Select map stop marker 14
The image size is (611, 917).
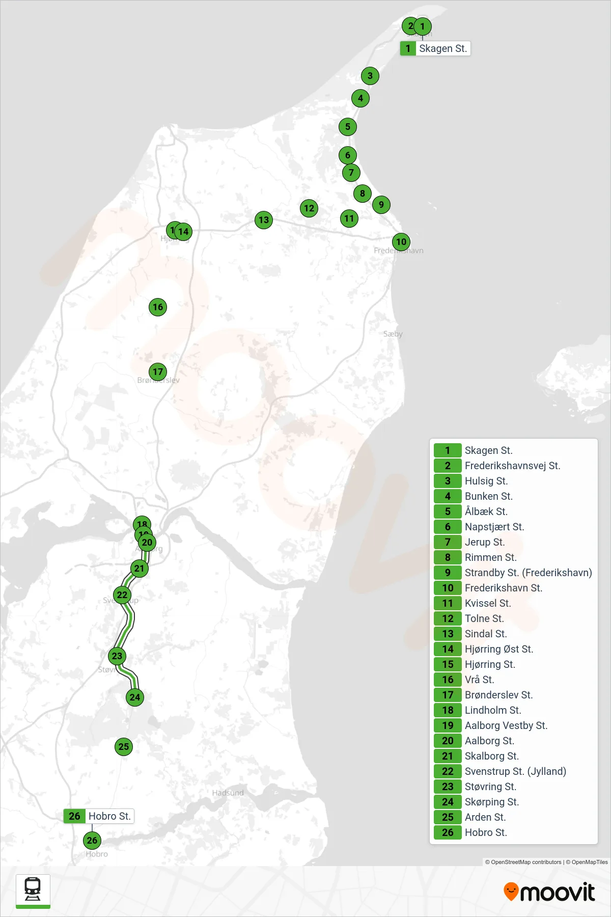coord(183,232)
